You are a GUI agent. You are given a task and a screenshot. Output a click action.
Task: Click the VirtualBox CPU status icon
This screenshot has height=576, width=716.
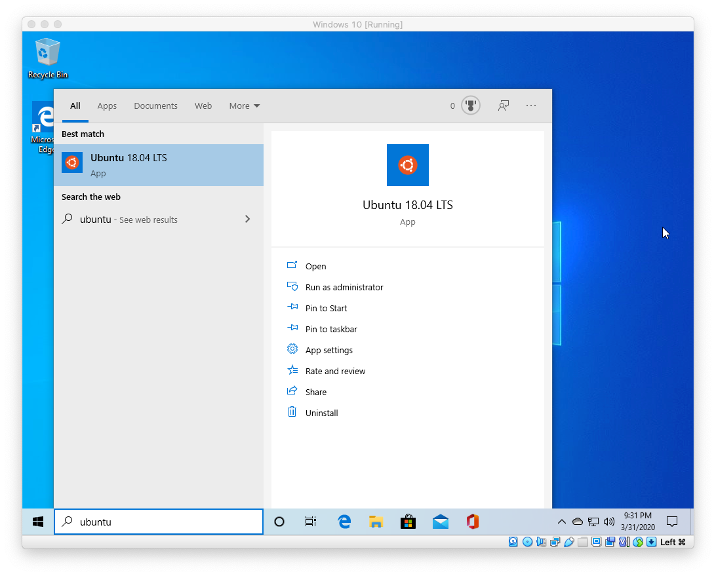click(624, 542)
